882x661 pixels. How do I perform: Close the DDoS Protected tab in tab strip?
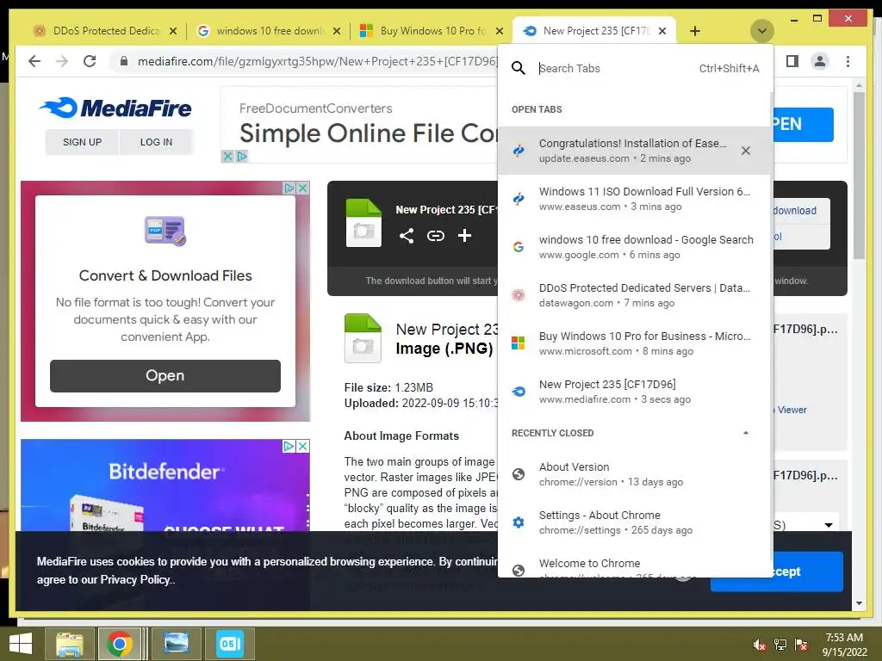point(173,31)
